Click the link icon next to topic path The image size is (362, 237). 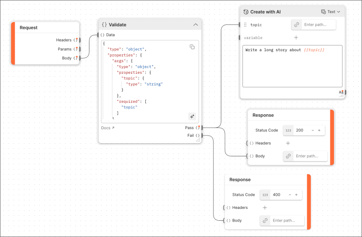tap(297, 25)
